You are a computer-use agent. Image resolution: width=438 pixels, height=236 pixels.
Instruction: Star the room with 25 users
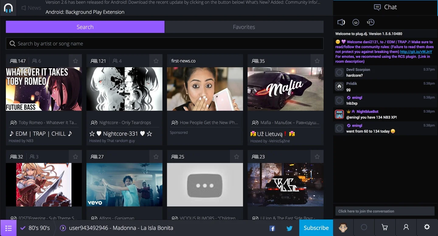(237, 157)
